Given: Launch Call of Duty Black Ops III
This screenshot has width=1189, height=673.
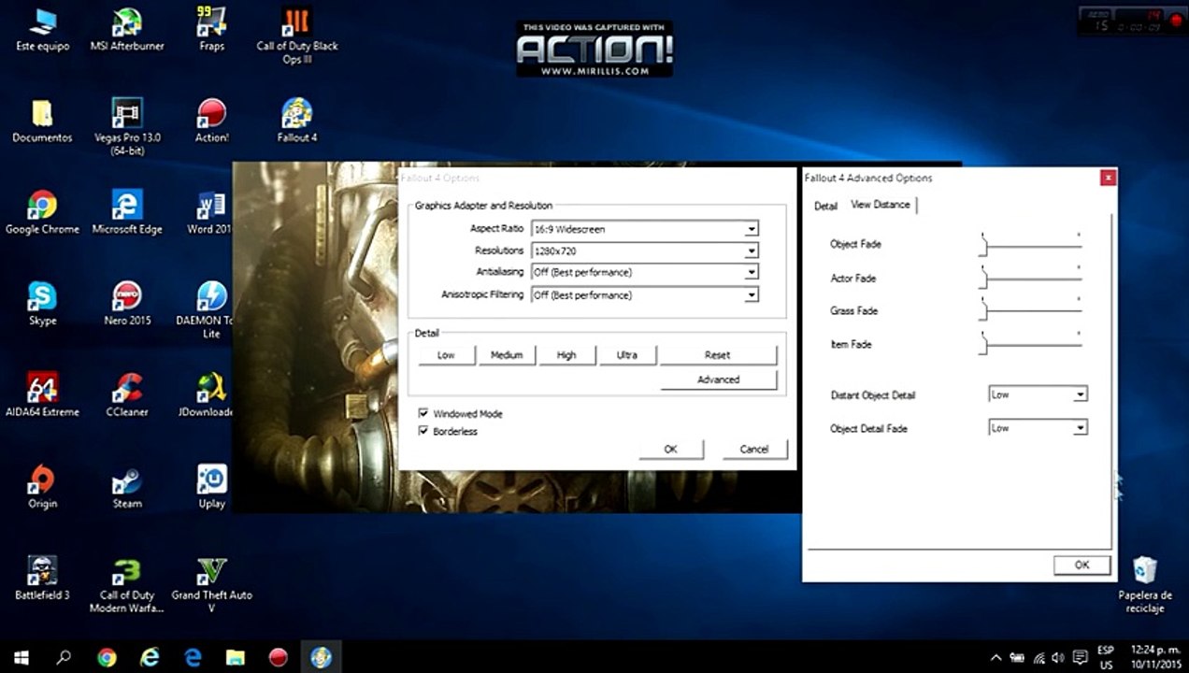Looking at the screenshot, I should [x=297, y=36].
